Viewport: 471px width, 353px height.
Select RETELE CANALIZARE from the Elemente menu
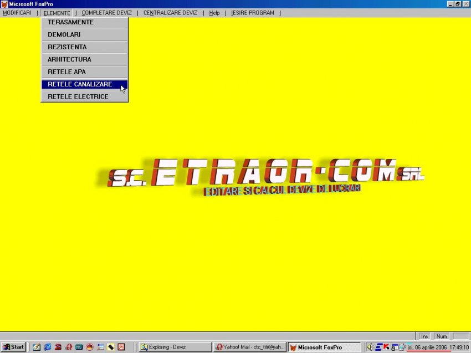click(x=84, y=84)
